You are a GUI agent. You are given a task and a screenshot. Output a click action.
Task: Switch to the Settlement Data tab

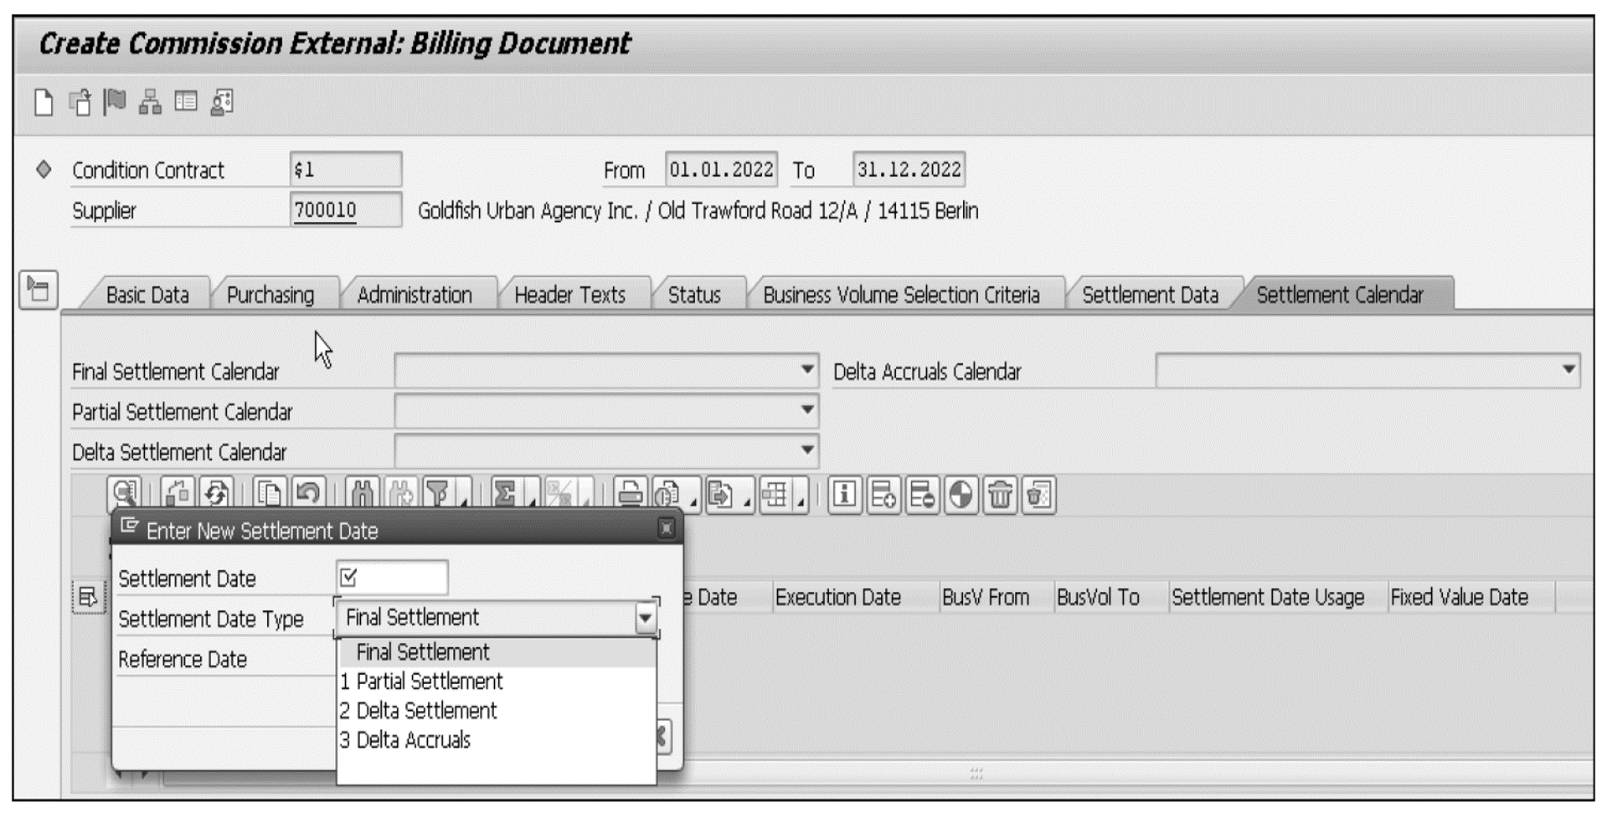tap(1149, 295)
